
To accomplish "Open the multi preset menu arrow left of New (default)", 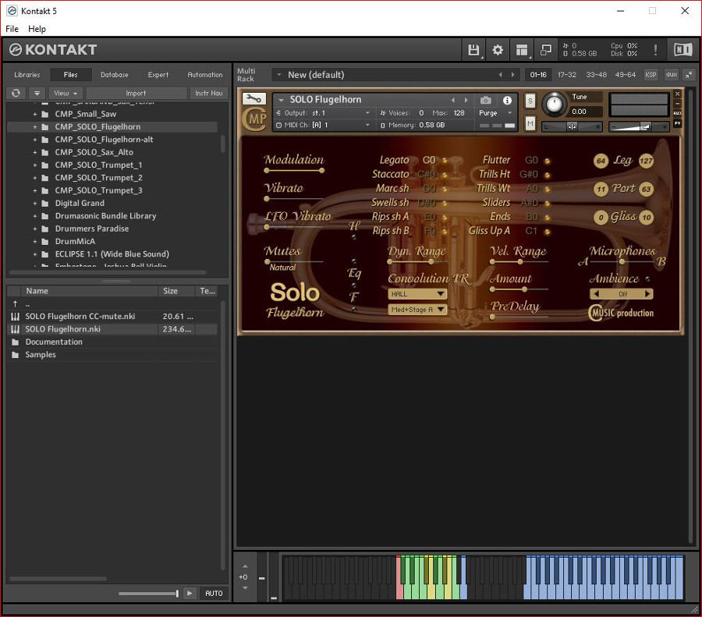I will [x=279, y=75].
